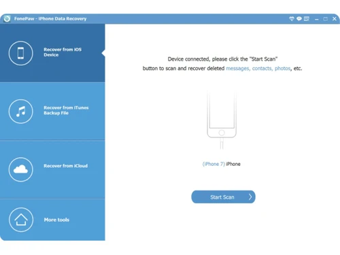Click the phone icon for iOS Device recovery
This screenshot has width=340, height=255.
click(21, 53)
